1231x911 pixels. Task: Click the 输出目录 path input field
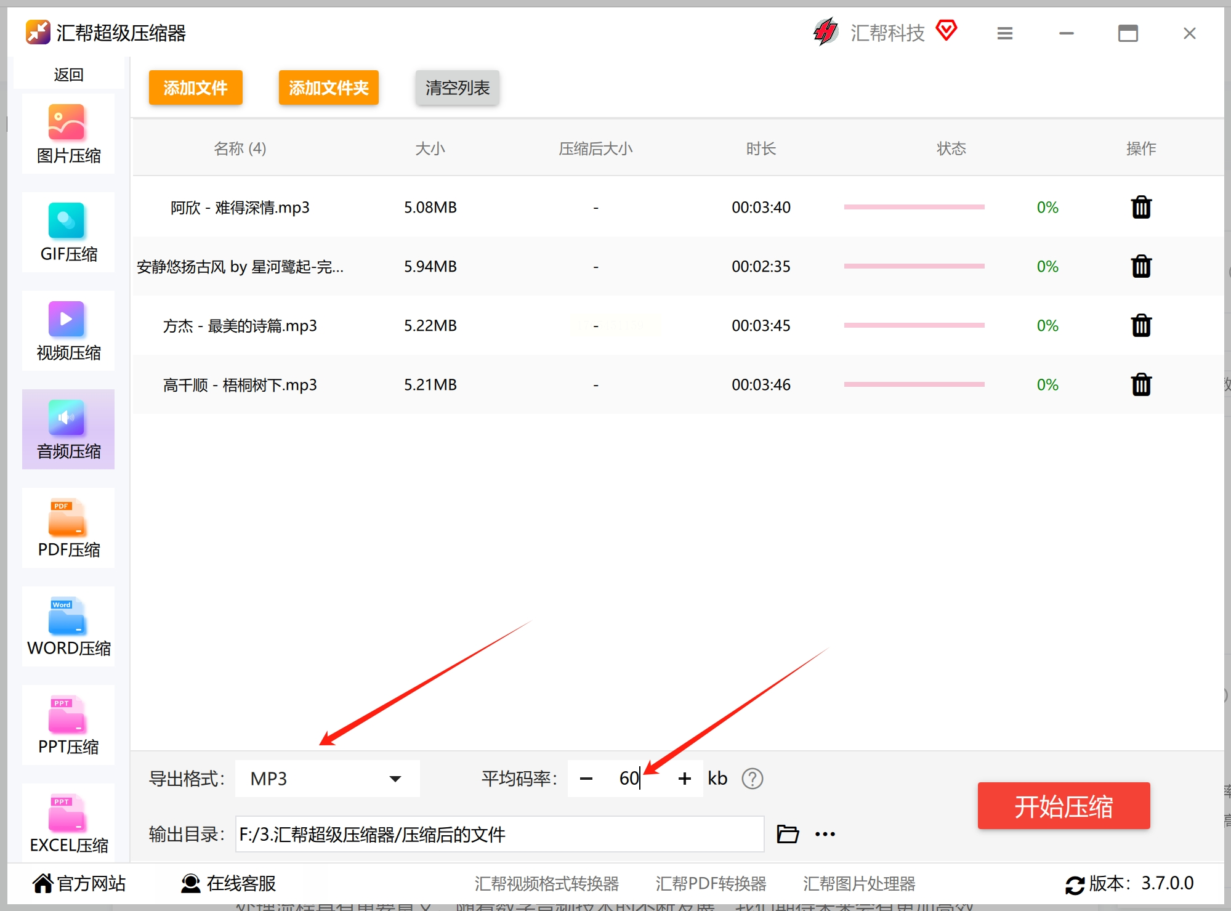(499, 834)
